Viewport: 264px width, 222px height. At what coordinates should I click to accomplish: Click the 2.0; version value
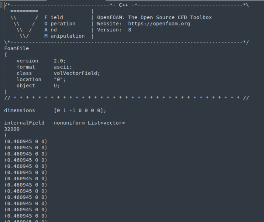[x=60, y=61]
